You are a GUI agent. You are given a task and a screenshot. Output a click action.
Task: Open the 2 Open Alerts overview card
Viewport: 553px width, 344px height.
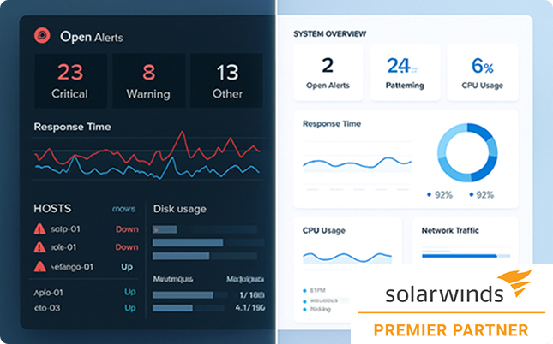328,73
